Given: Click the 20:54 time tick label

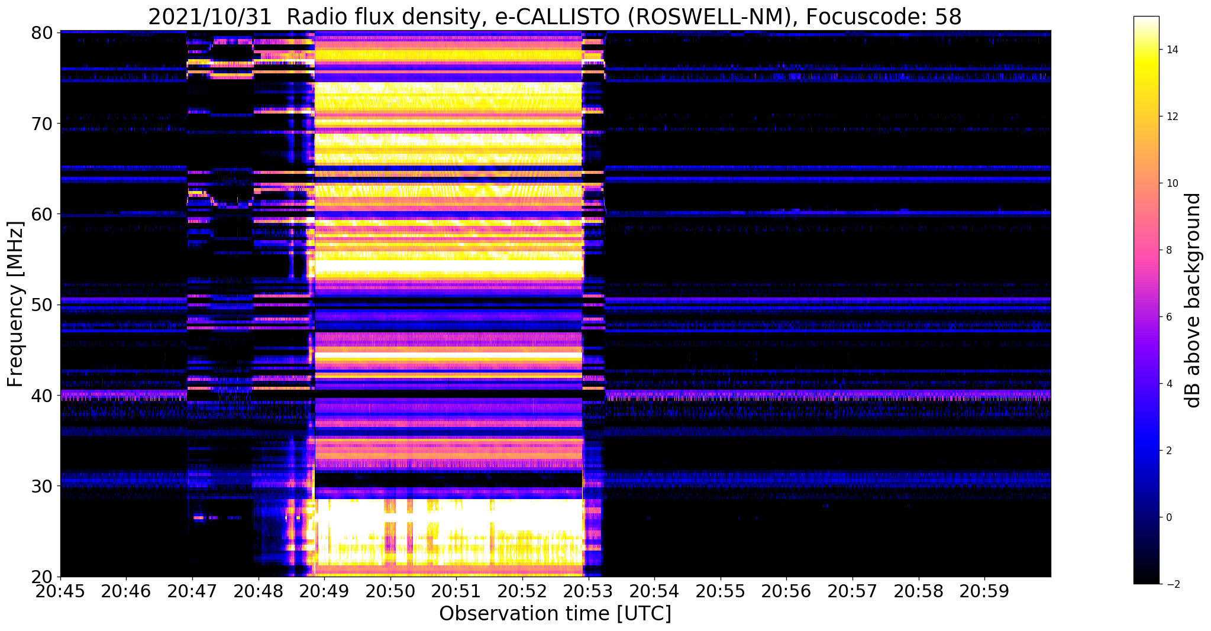Looking at the screenshot, I should tap(654, 591).
